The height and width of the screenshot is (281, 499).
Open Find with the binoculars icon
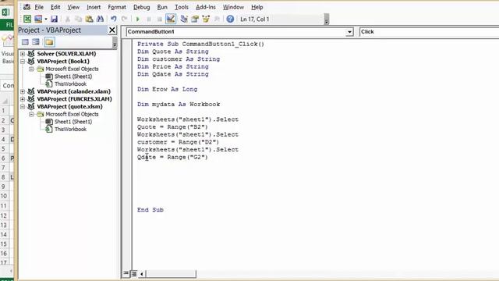(101, 19)
